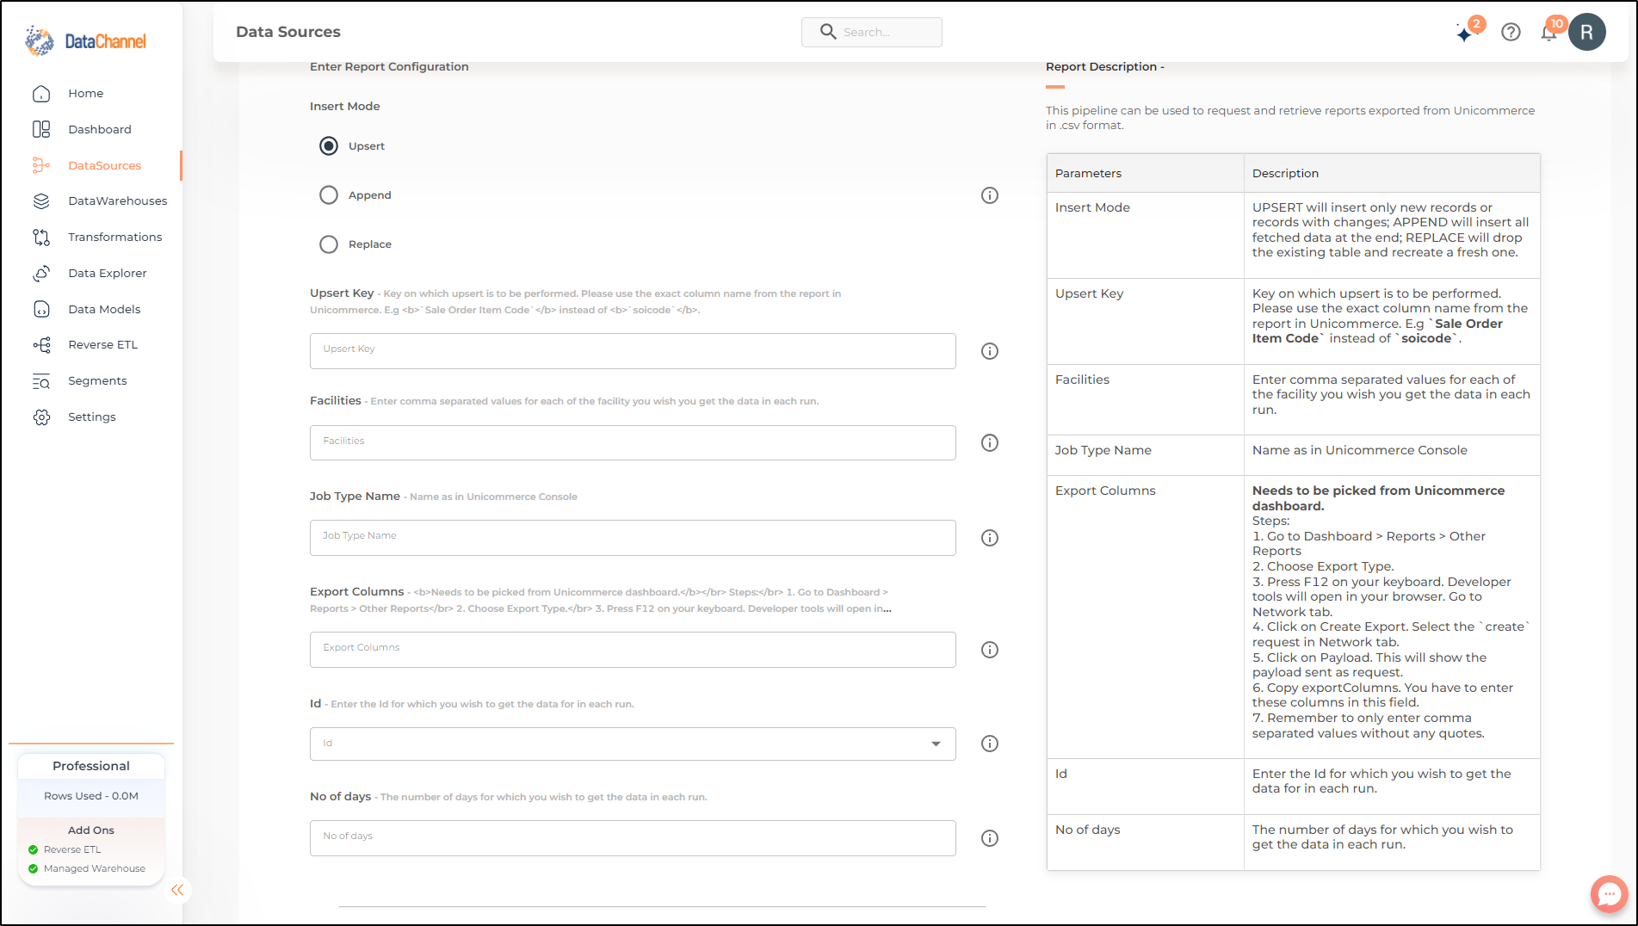Collapse the sidebar with double chevron
The image size is (1638, 926).
(x=177, y=890)
